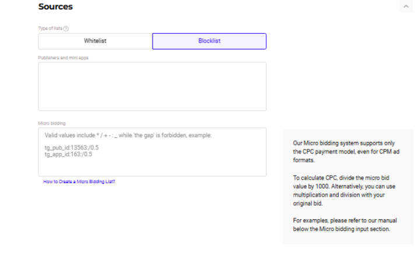Focus the Publishers and mini apps text area

[x=152, y=86]
